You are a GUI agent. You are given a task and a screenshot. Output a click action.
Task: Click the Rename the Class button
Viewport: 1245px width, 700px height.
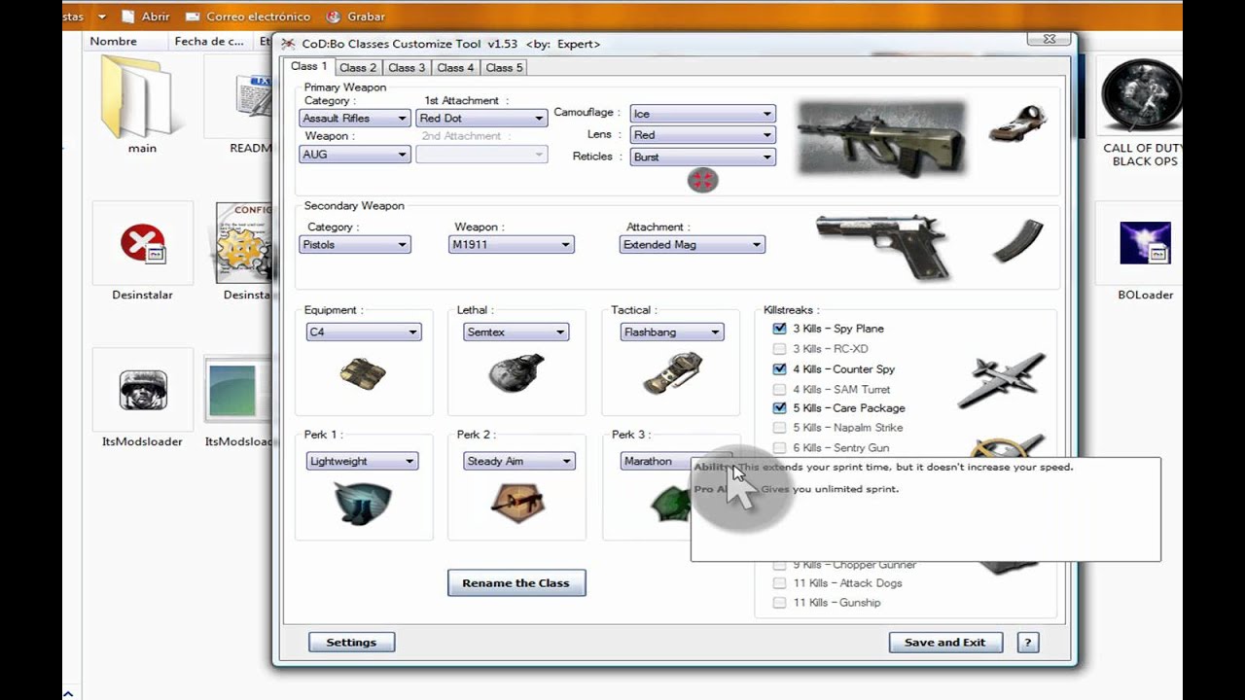point(516,583)
